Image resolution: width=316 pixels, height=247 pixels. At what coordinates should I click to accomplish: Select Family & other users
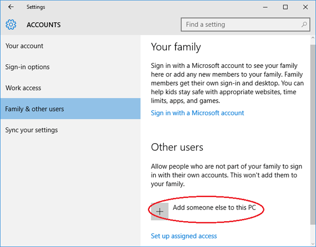click(x=35, y=109)
